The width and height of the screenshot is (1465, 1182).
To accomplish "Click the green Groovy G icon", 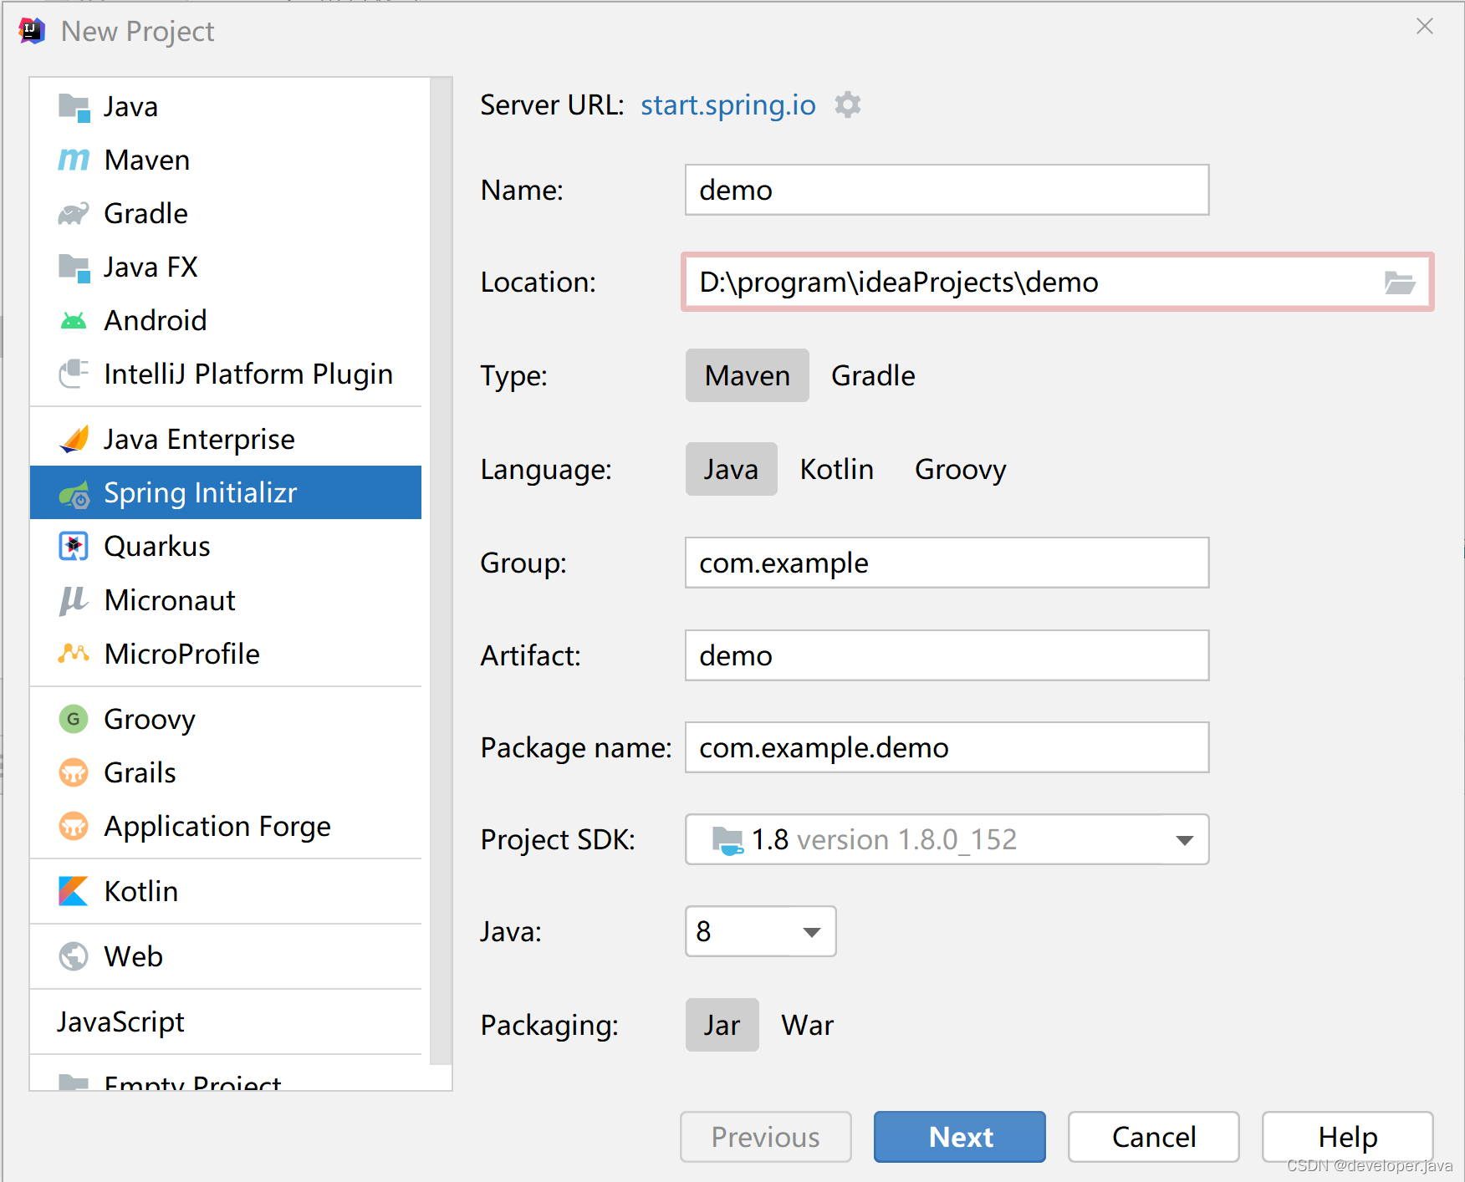I will tap(74, 719).
